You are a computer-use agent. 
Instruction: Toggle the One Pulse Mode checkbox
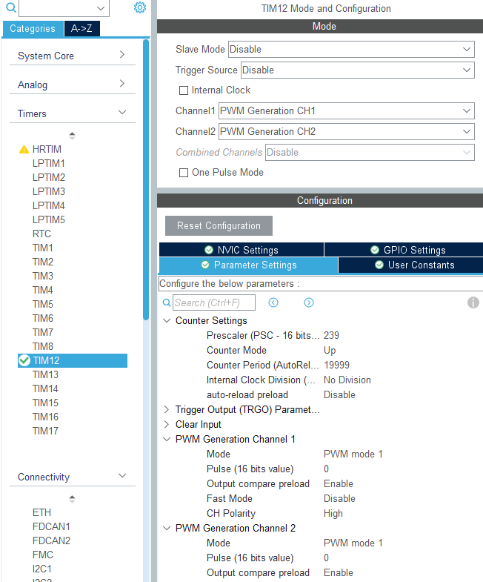(184, 173)
